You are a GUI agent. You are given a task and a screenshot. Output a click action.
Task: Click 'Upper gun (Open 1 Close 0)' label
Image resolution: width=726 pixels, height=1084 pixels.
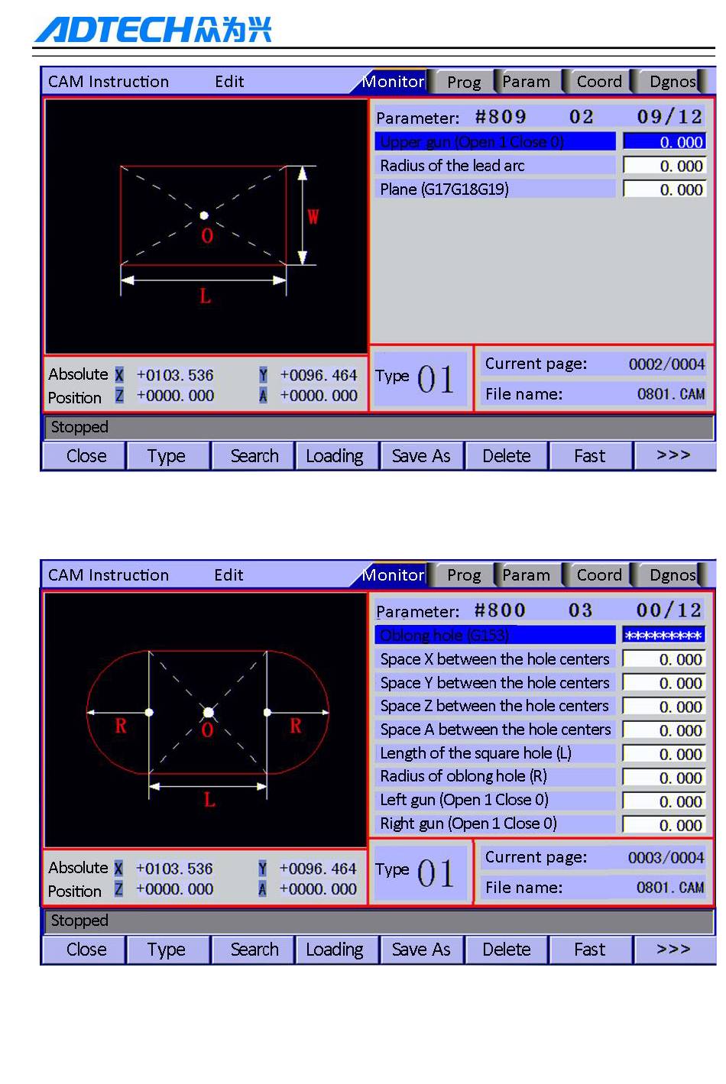[495, 142]
